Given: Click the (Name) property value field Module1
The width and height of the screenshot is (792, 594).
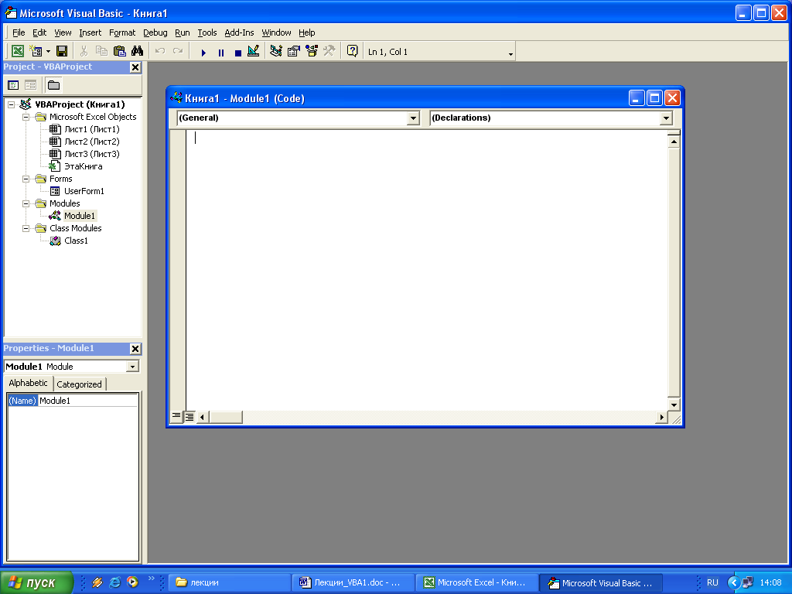Looking at the screenshot, I should (87, 401).
